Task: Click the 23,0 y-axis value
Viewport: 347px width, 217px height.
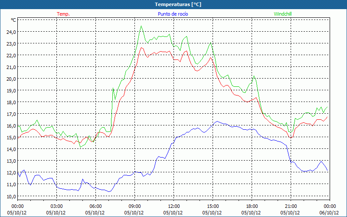Action: 11,44
